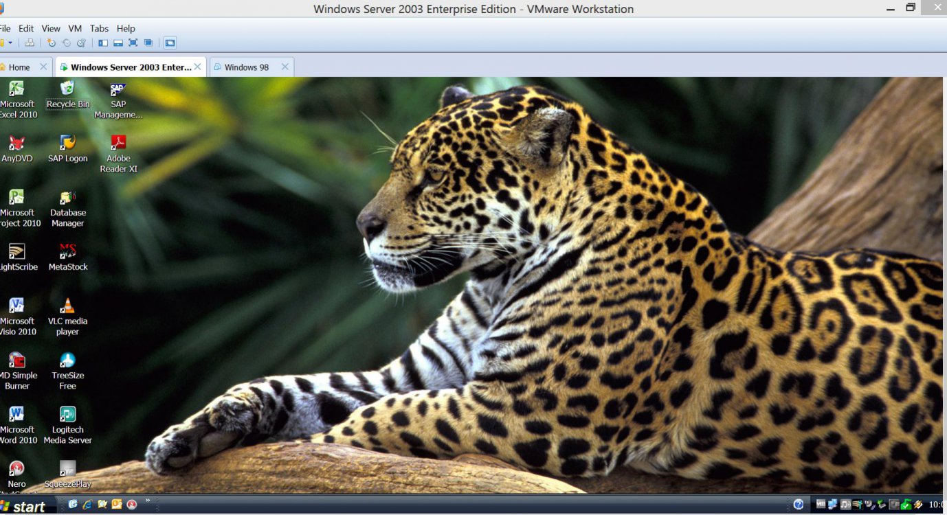Switch to the Windows 98 tab
The width and height of the screenshot is (947, 515).
pos(246,67)
